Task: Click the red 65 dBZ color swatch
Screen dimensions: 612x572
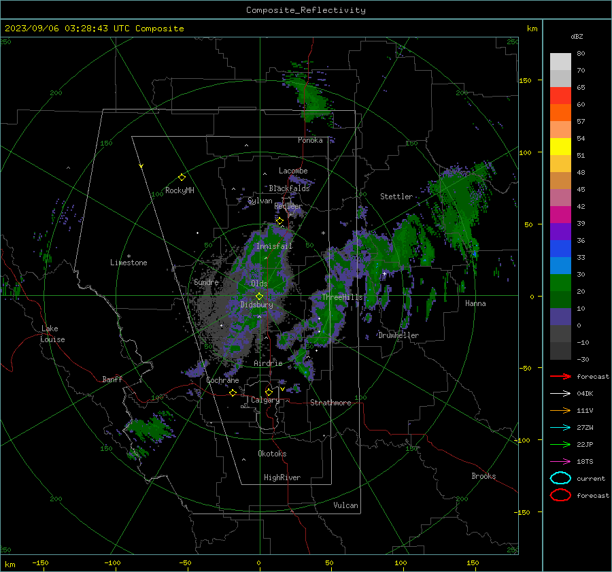Action: click(560, 95)
